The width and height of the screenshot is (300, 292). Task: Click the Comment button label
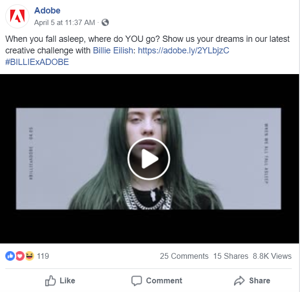pyautogui.click(x=164, y=281)
